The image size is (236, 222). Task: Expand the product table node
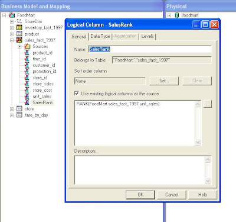12,34
